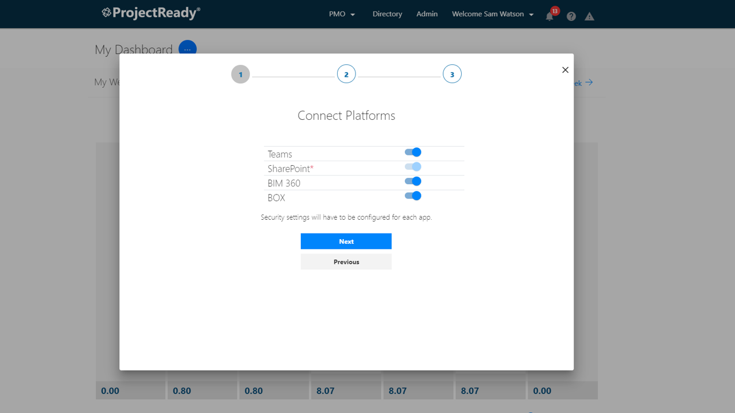
Task: Open the notifications bell
Action: point(550,15)
